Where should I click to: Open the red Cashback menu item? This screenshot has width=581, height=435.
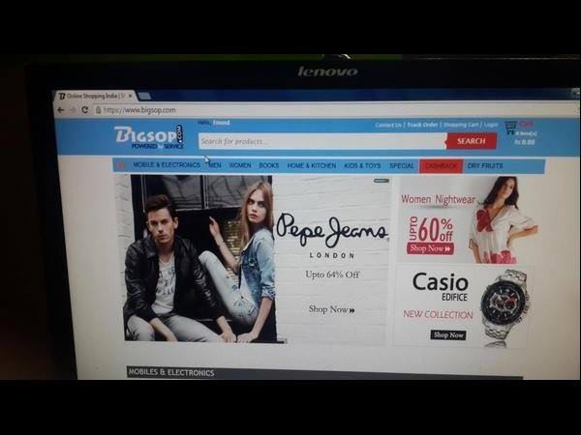pos(441,165)
